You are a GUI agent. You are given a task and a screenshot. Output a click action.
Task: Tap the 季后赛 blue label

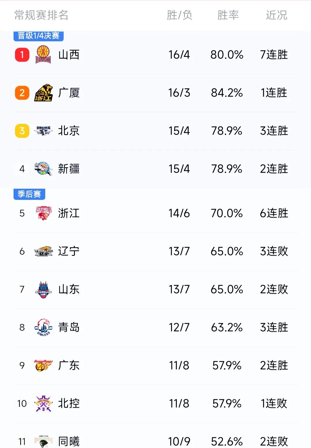pyautogui.click(x=29, y=194)
